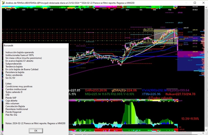This screenshot has height=135, width=208.
Task: Click the Bursaedit dialog title bar
Action: [36, 45]
